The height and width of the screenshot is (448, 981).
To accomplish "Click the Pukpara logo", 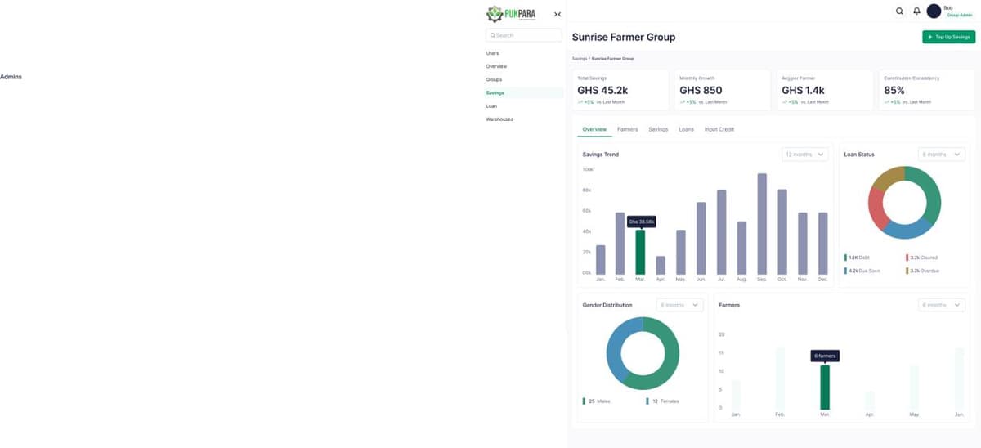I will pyautogui.click(x=511, y=13).
